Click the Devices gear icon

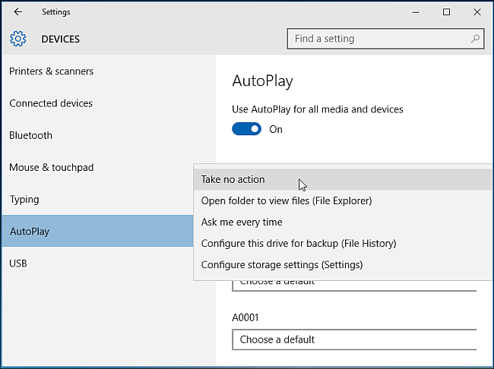tap(18, 39)
